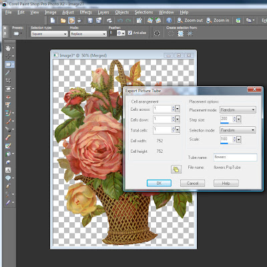
Task: Expand the Cells down value dropdown
Action: tap(178, 119)
